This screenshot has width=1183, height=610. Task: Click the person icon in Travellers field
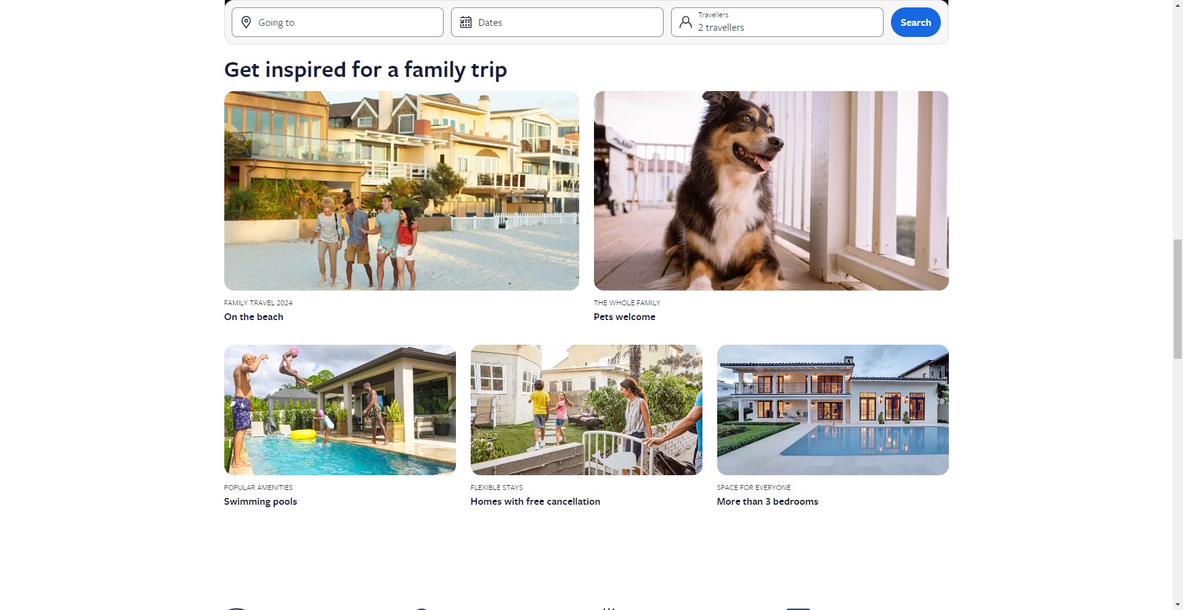coord(685,22)
